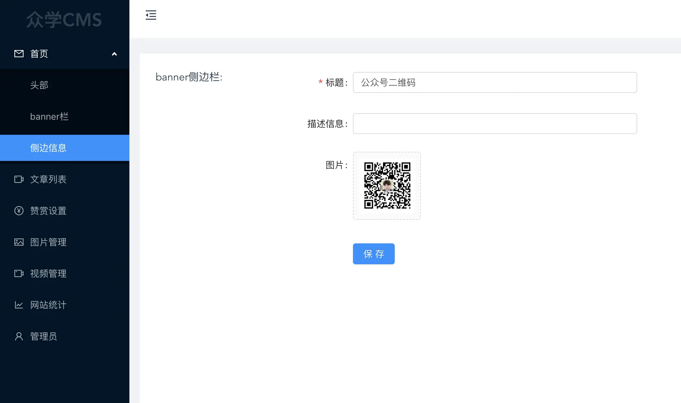Screen dimensions: 681x403
Task: Focus the 描述信息 input field
Action: tap(495, 124)
